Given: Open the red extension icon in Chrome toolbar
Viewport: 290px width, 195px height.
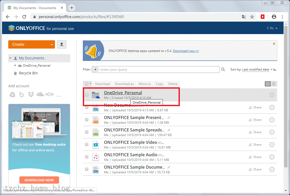Looking at the screenshot, I should click(262, 17).
